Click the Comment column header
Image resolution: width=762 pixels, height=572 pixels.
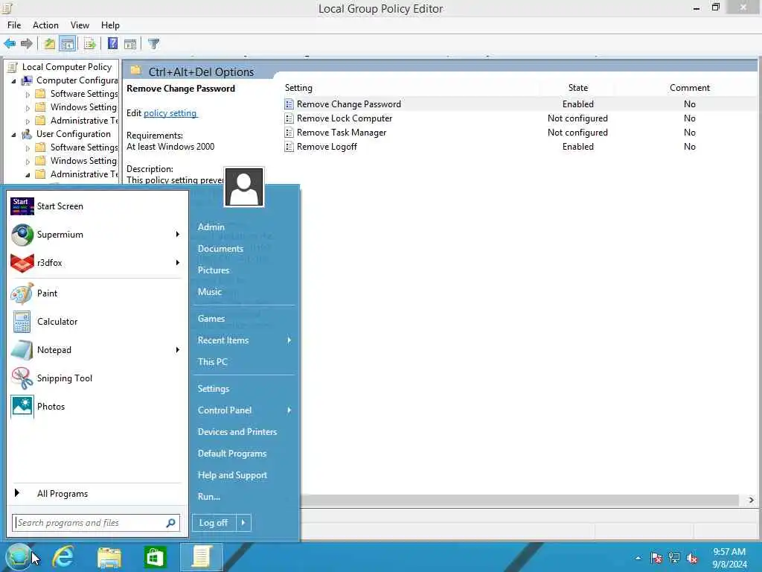pos(690,88)
